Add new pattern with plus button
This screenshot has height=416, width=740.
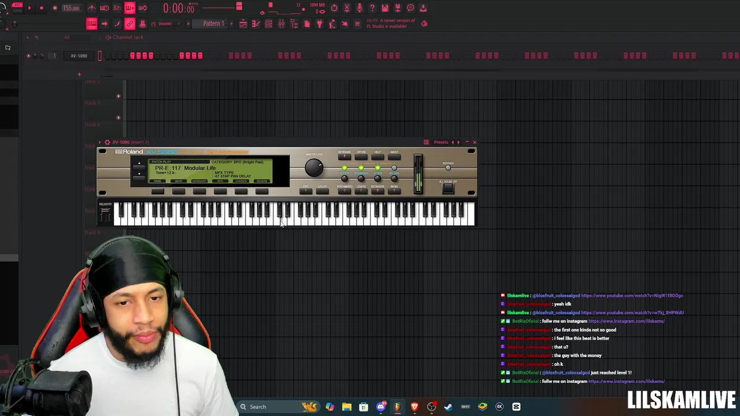click(231, 24)
